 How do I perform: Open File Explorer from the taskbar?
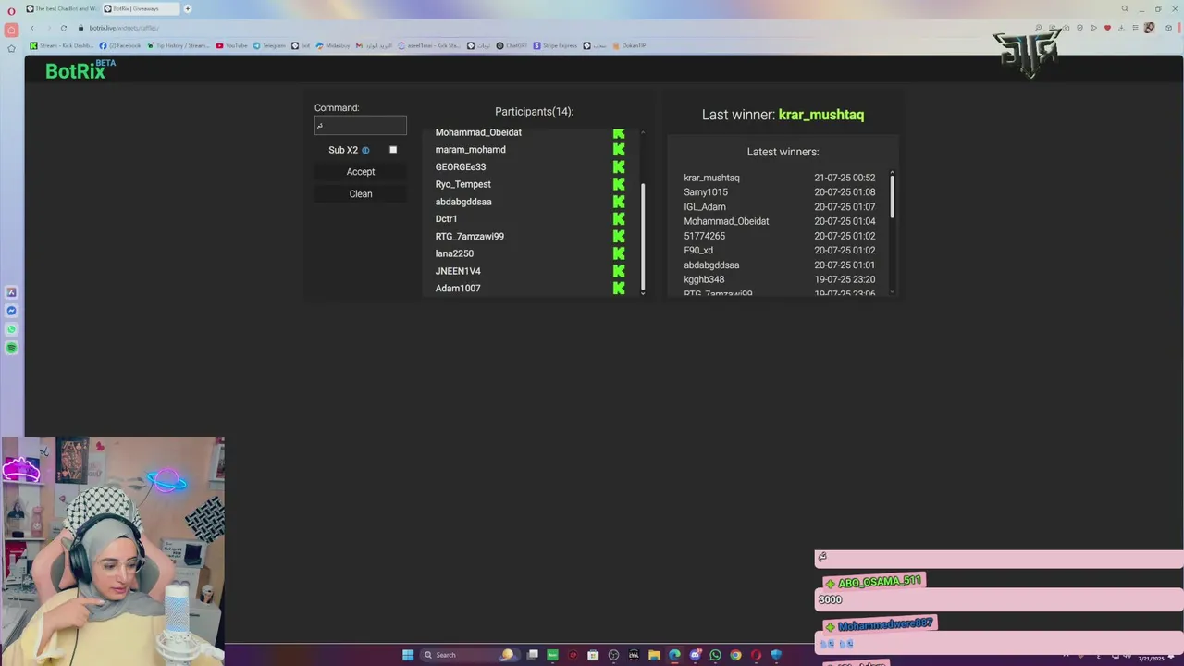click(x=654, y=655)
